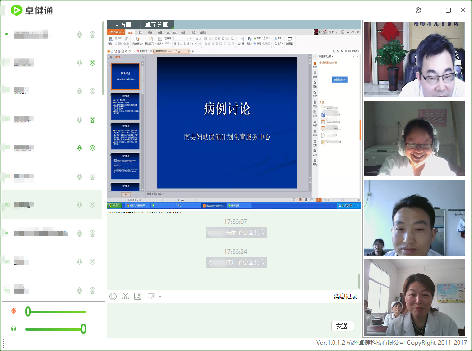Click the chat history scrollbar

click(359, 281)
